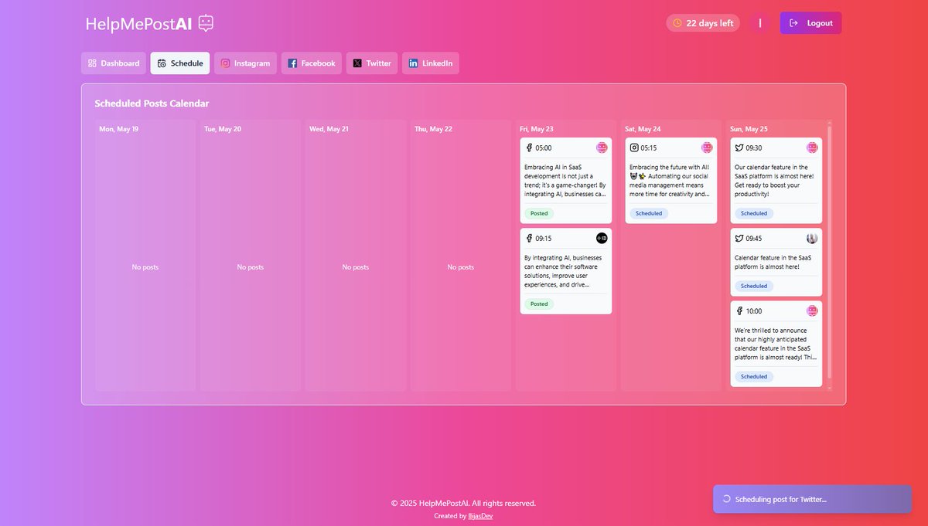
Task: Open the 'Embracing AI in SaaS' post text
Action: [565, 181]
